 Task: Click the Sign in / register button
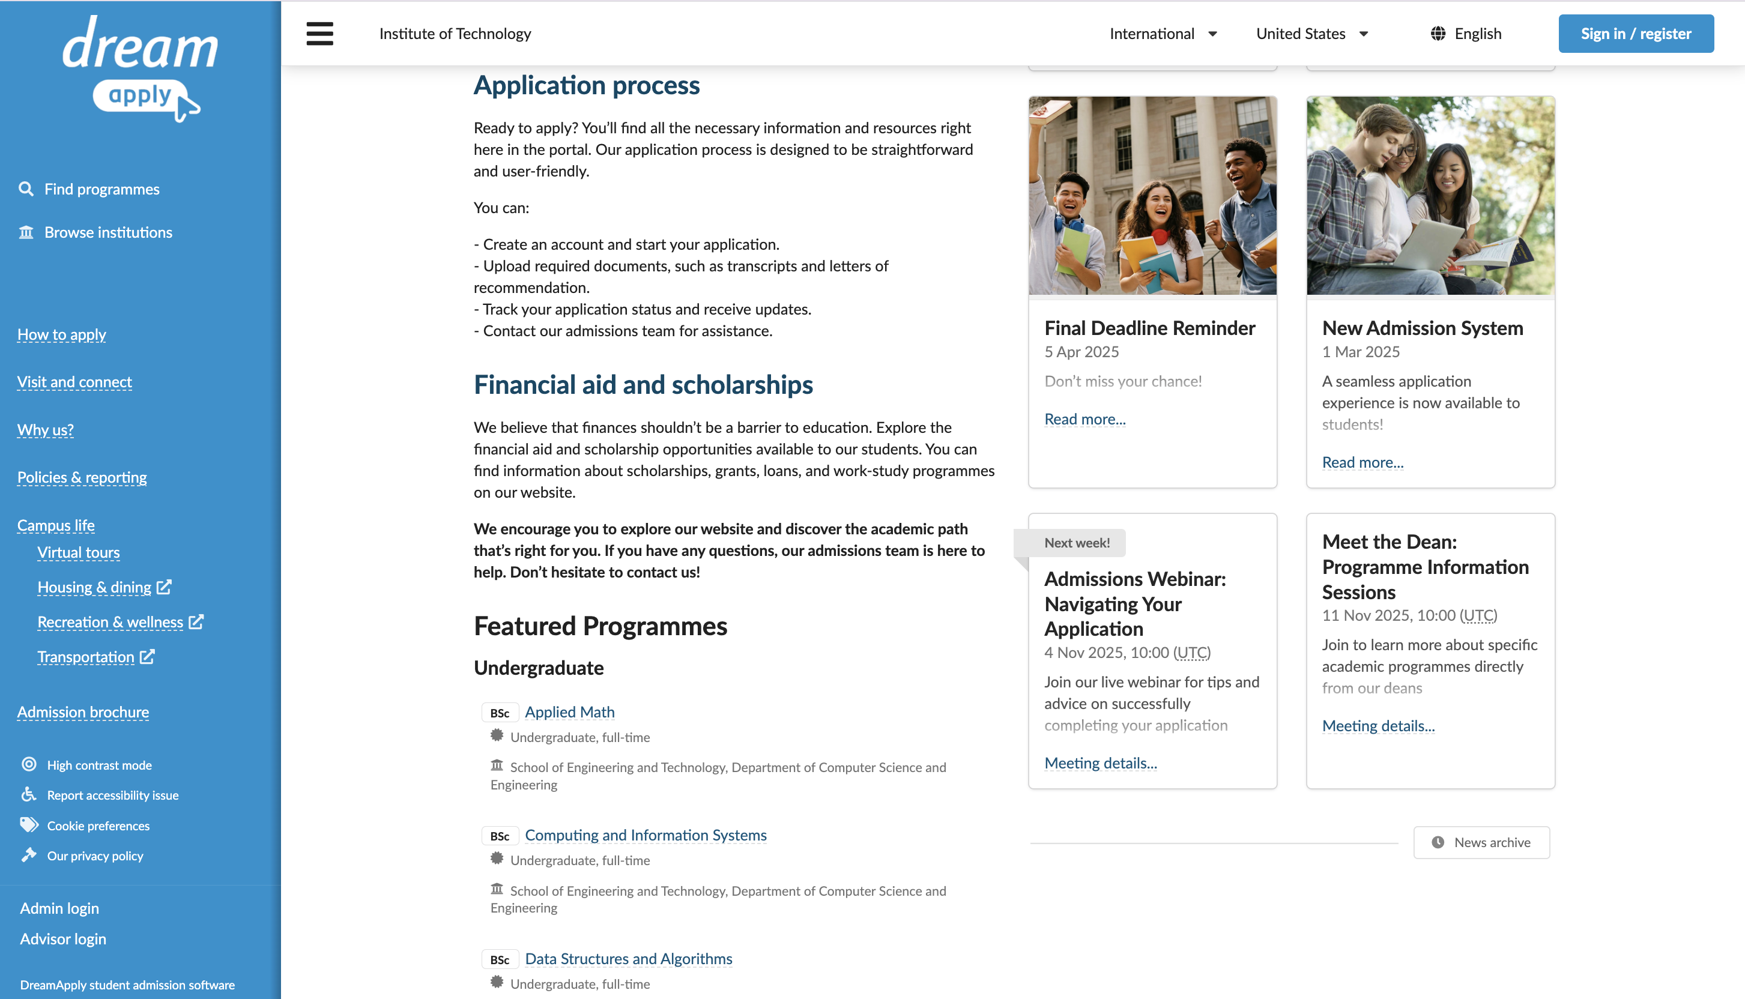1636,34
